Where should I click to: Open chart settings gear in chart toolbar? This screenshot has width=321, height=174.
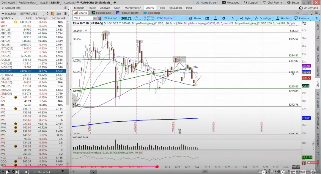pos(224,18)
